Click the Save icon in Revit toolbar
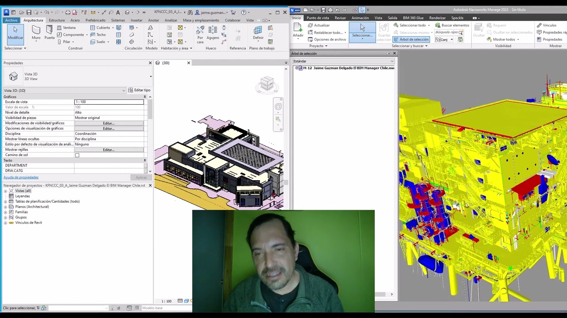The width and height of the screenshot is (567, 318). pyautogui.click(x=29, y=12)
